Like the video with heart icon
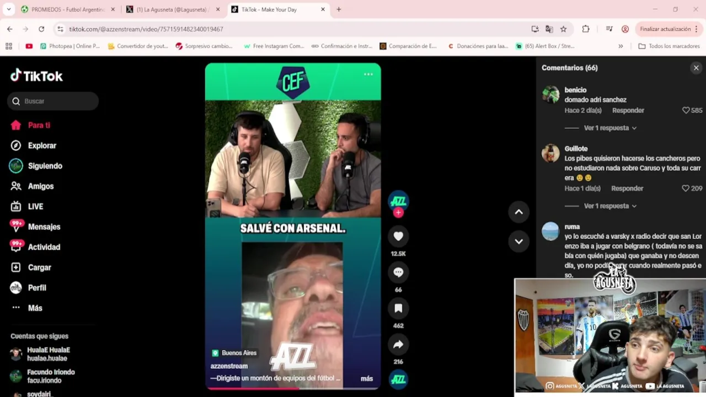This screenshot has width=706, height=397. click(x=398, y=237)
